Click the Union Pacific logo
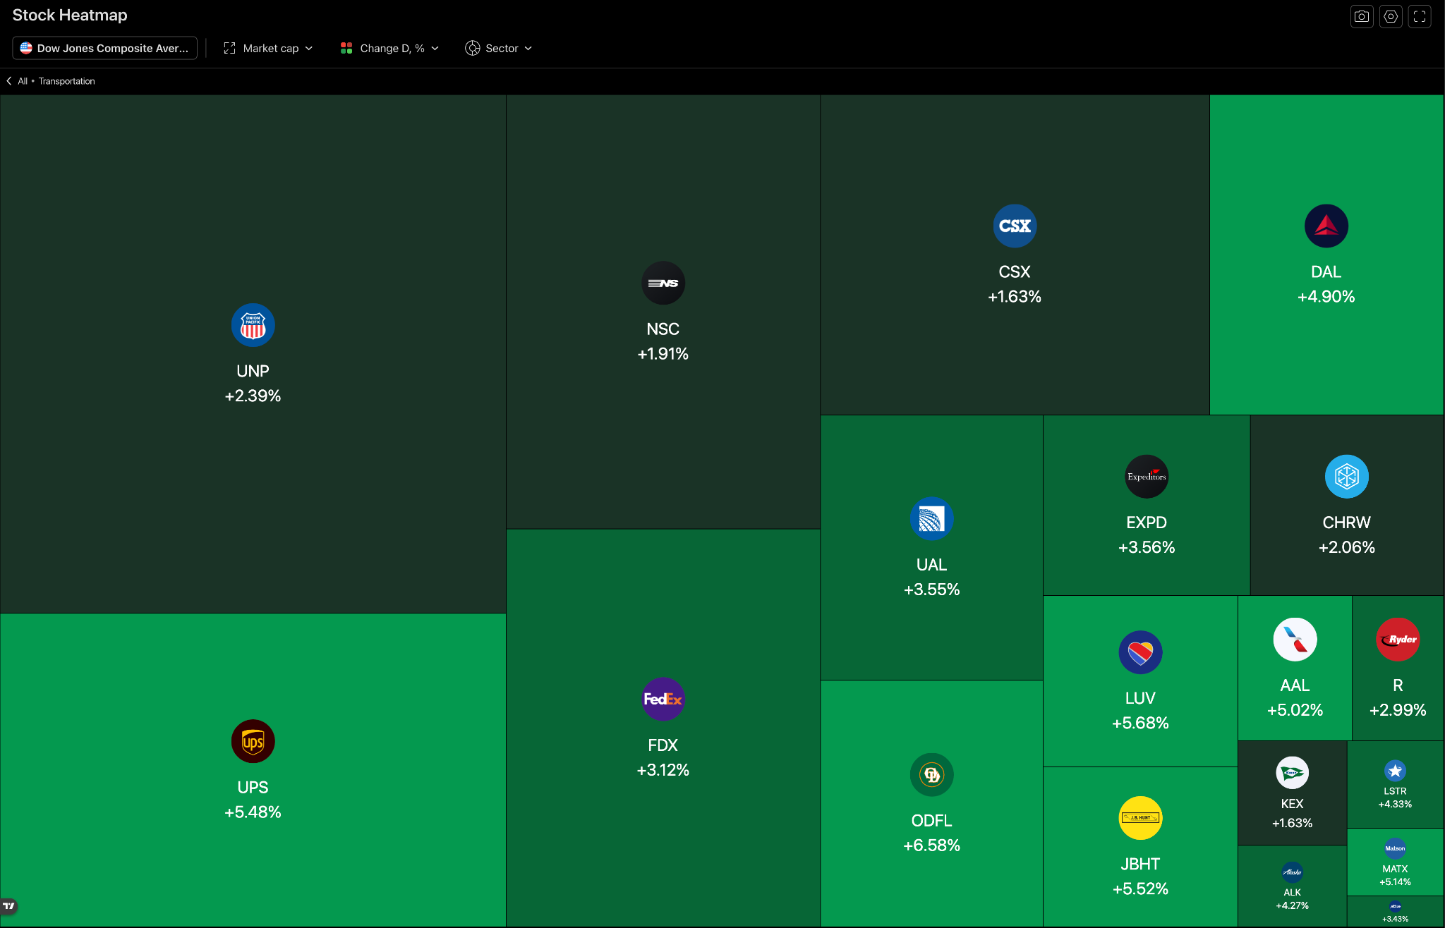The image size is (1445, 928). click(x=253, y=325)
